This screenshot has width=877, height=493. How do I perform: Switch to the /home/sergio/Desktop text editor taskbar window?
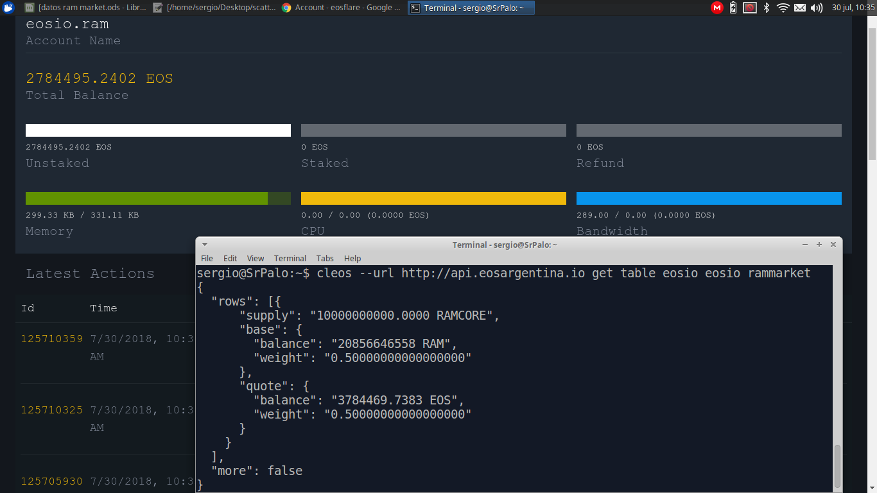click(214, 8)
